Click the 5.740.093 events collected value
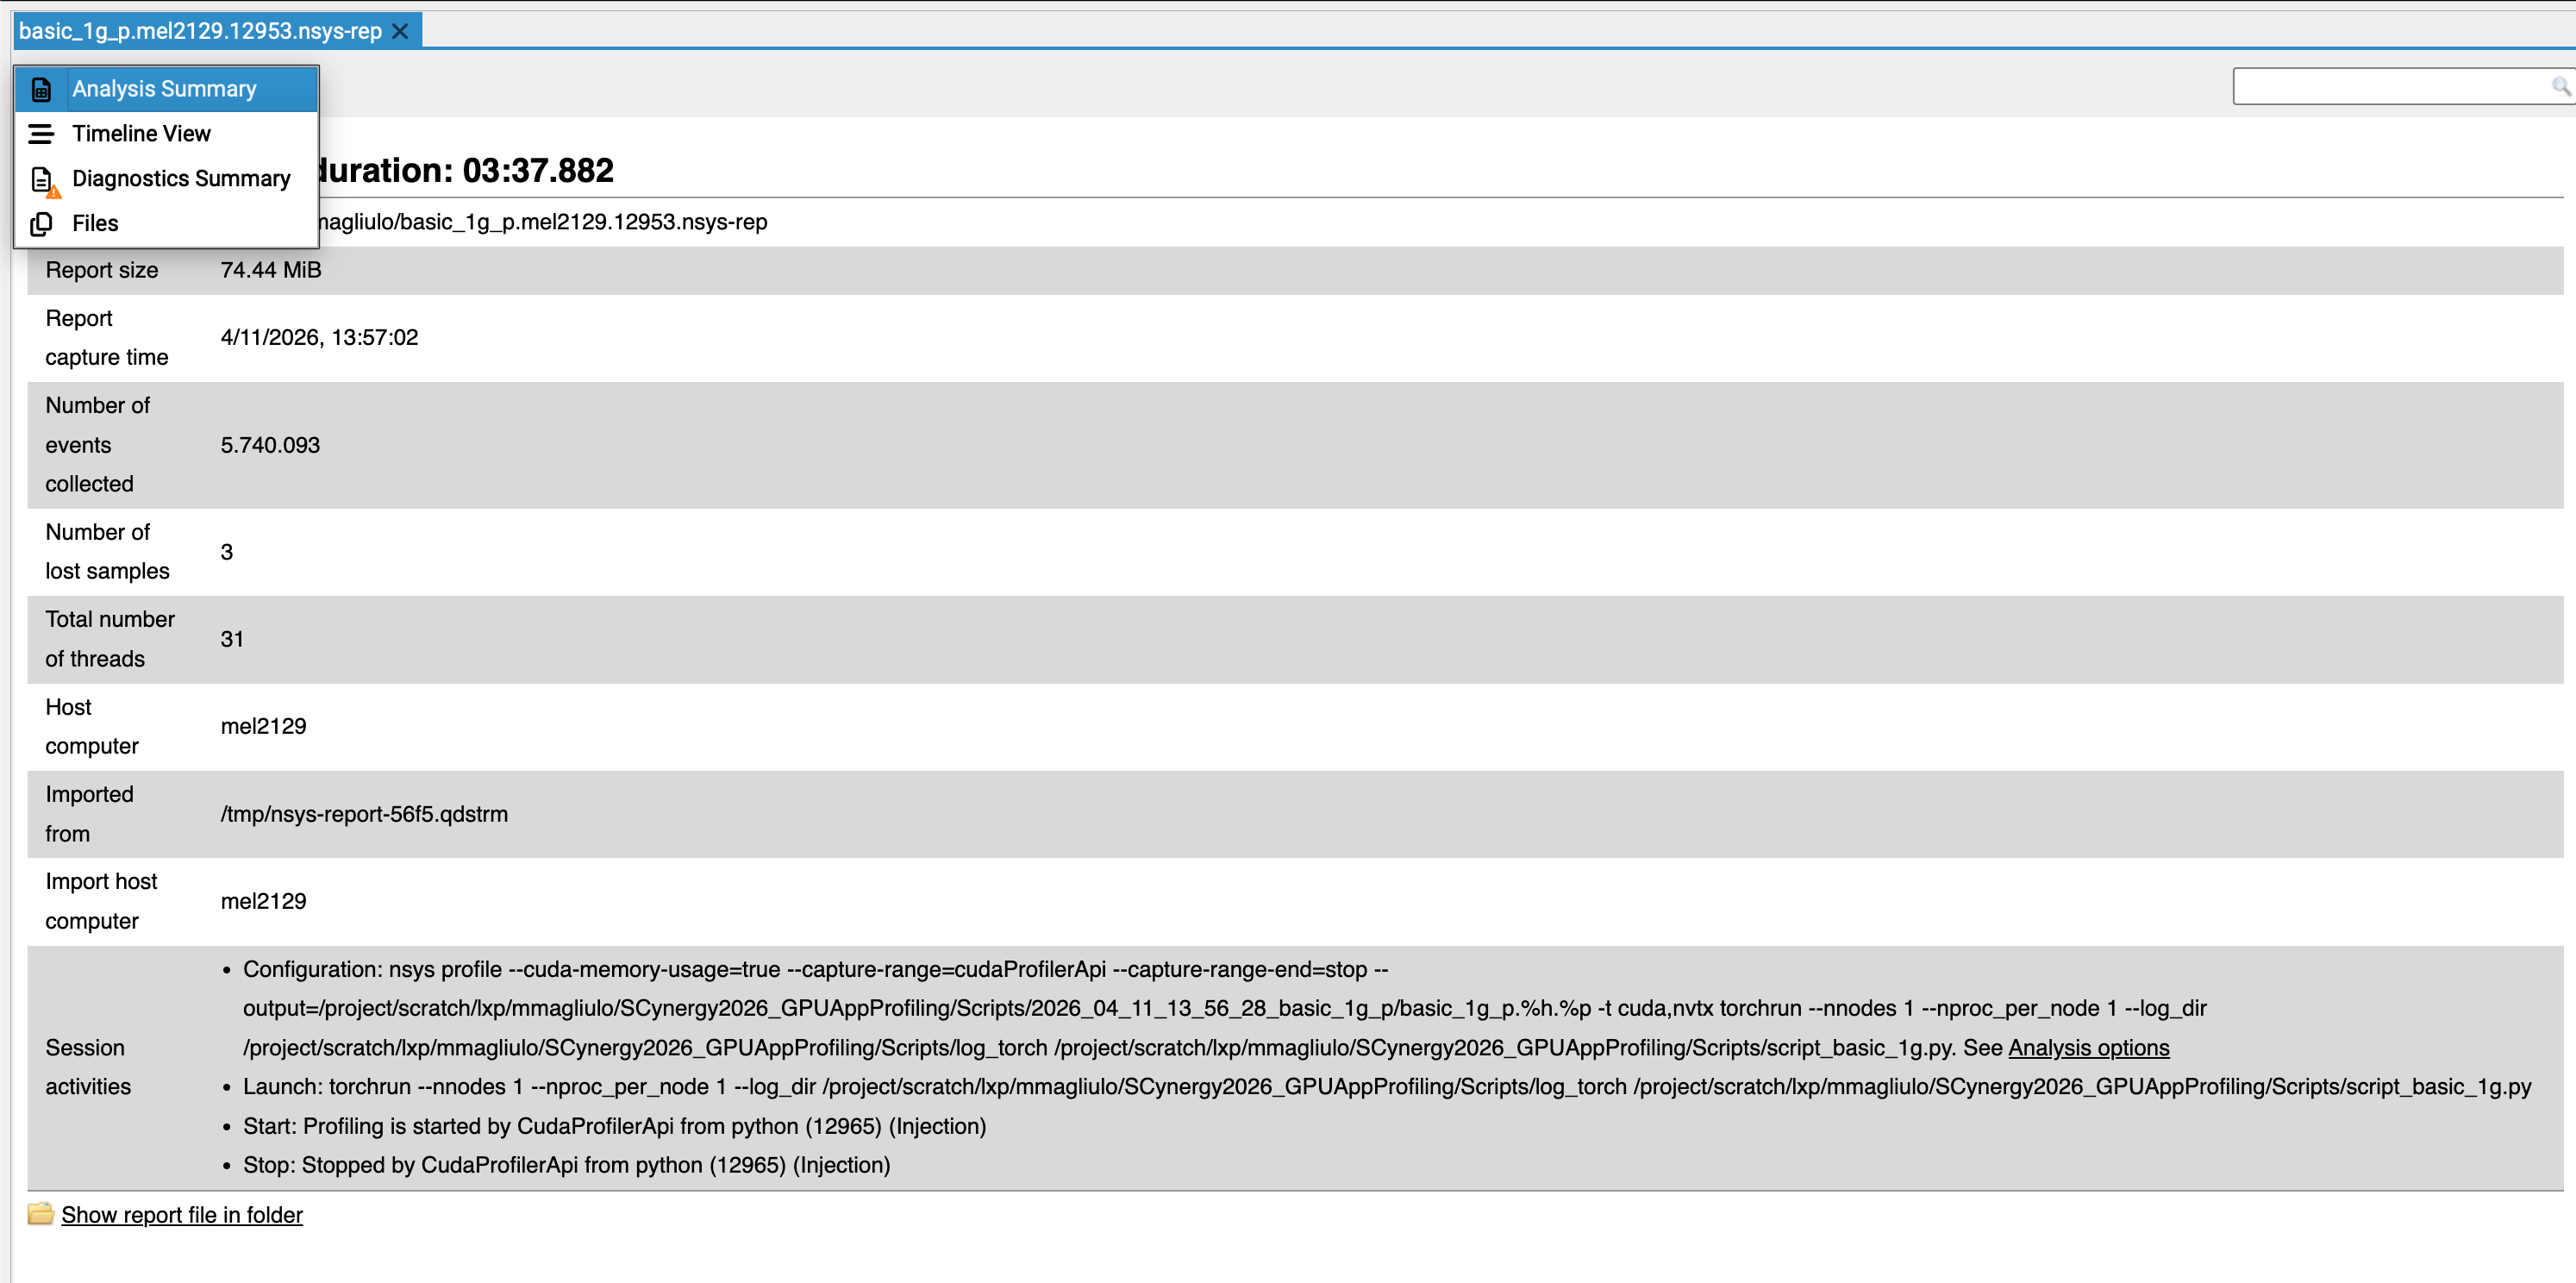Image resolution: width=2576 pixels, height=1283 pixels. pos(270,445)
